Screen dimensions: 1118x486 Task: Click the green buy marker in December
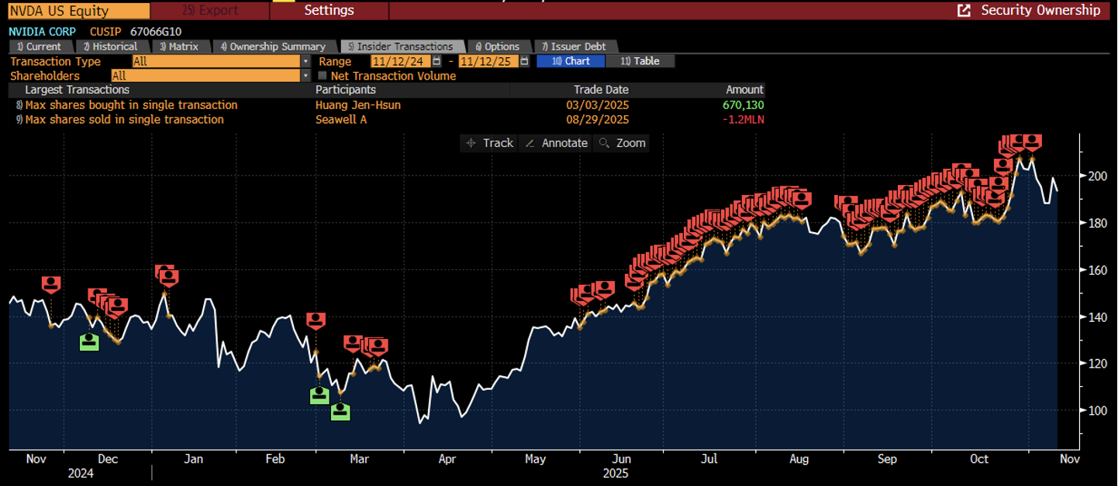coord(90,341)
